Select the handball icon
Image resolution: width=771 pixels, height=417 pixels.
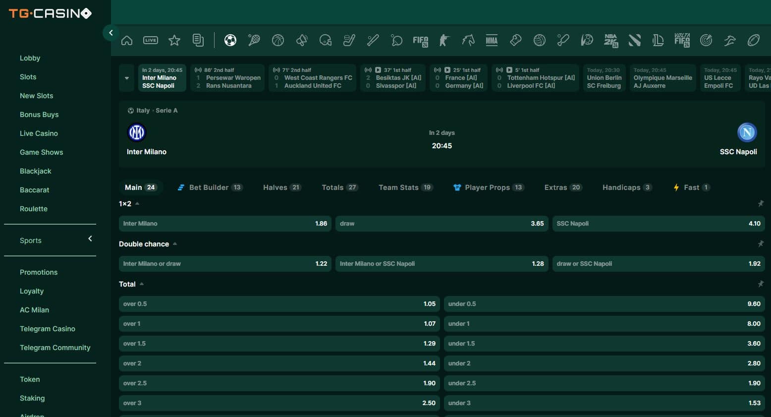point(587,40)
